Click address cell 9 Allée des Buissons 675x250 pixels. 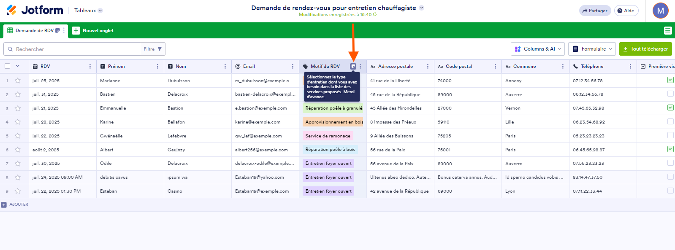point(400,136)
